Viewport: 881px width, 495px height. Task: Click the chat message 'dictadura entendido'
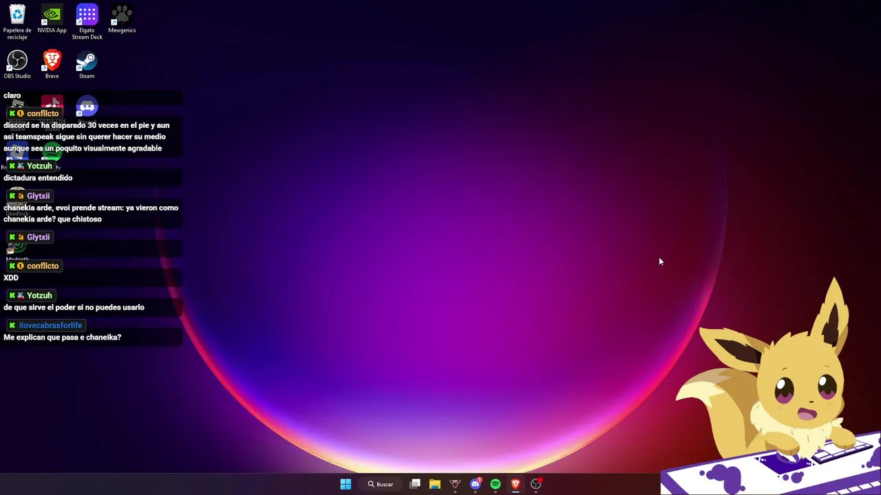(38, 178)
